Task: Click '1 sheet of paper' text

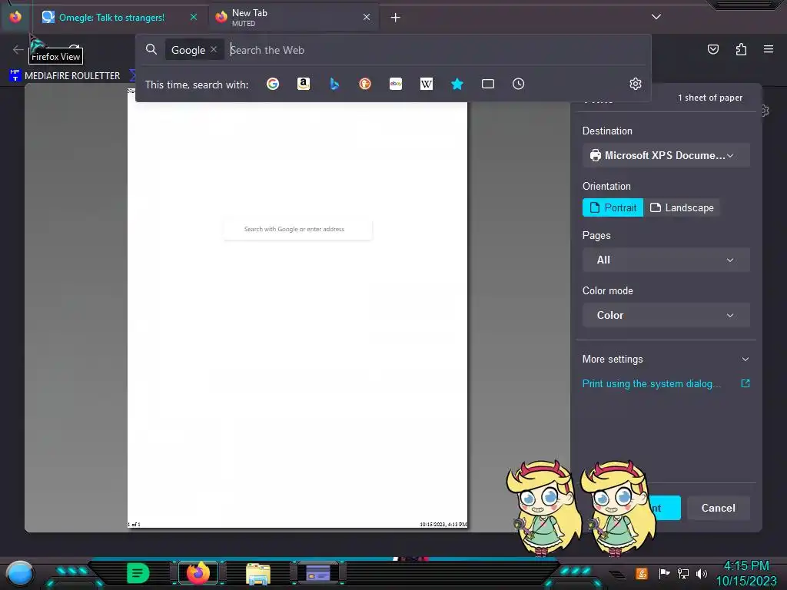Action: (709, 98)
